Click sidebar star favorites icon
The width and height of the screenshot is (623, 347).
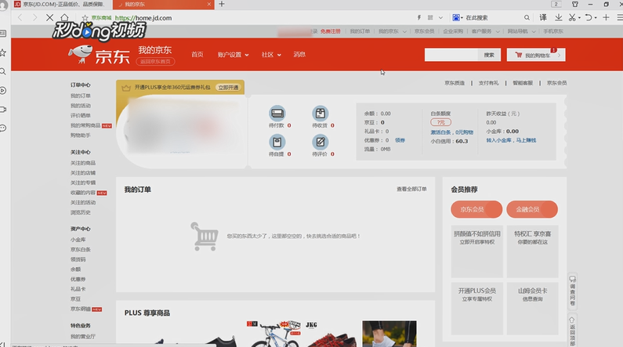pos(3,52)
